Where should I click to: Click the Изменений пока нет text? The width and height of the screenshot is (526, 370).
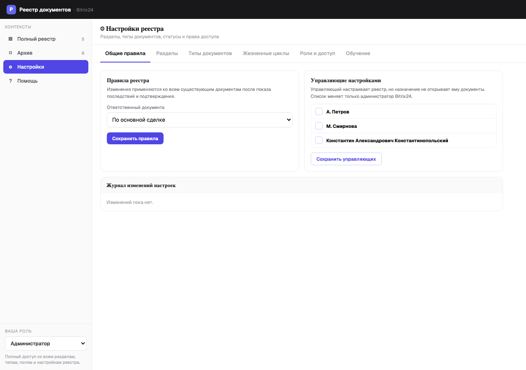(x=130, y=202)
